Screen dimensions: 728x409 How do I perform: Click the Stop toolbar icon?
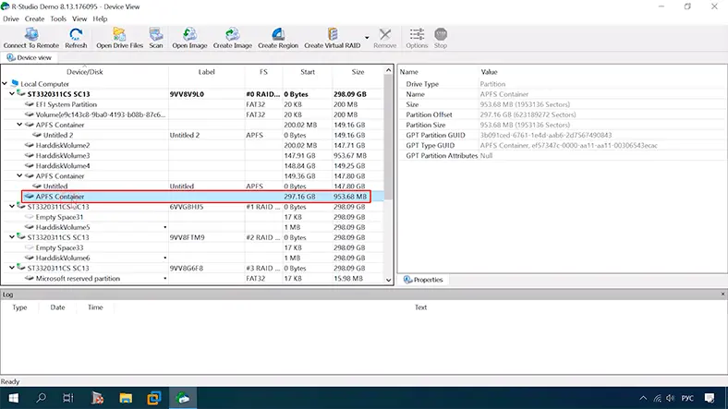[x=441, y=38]
